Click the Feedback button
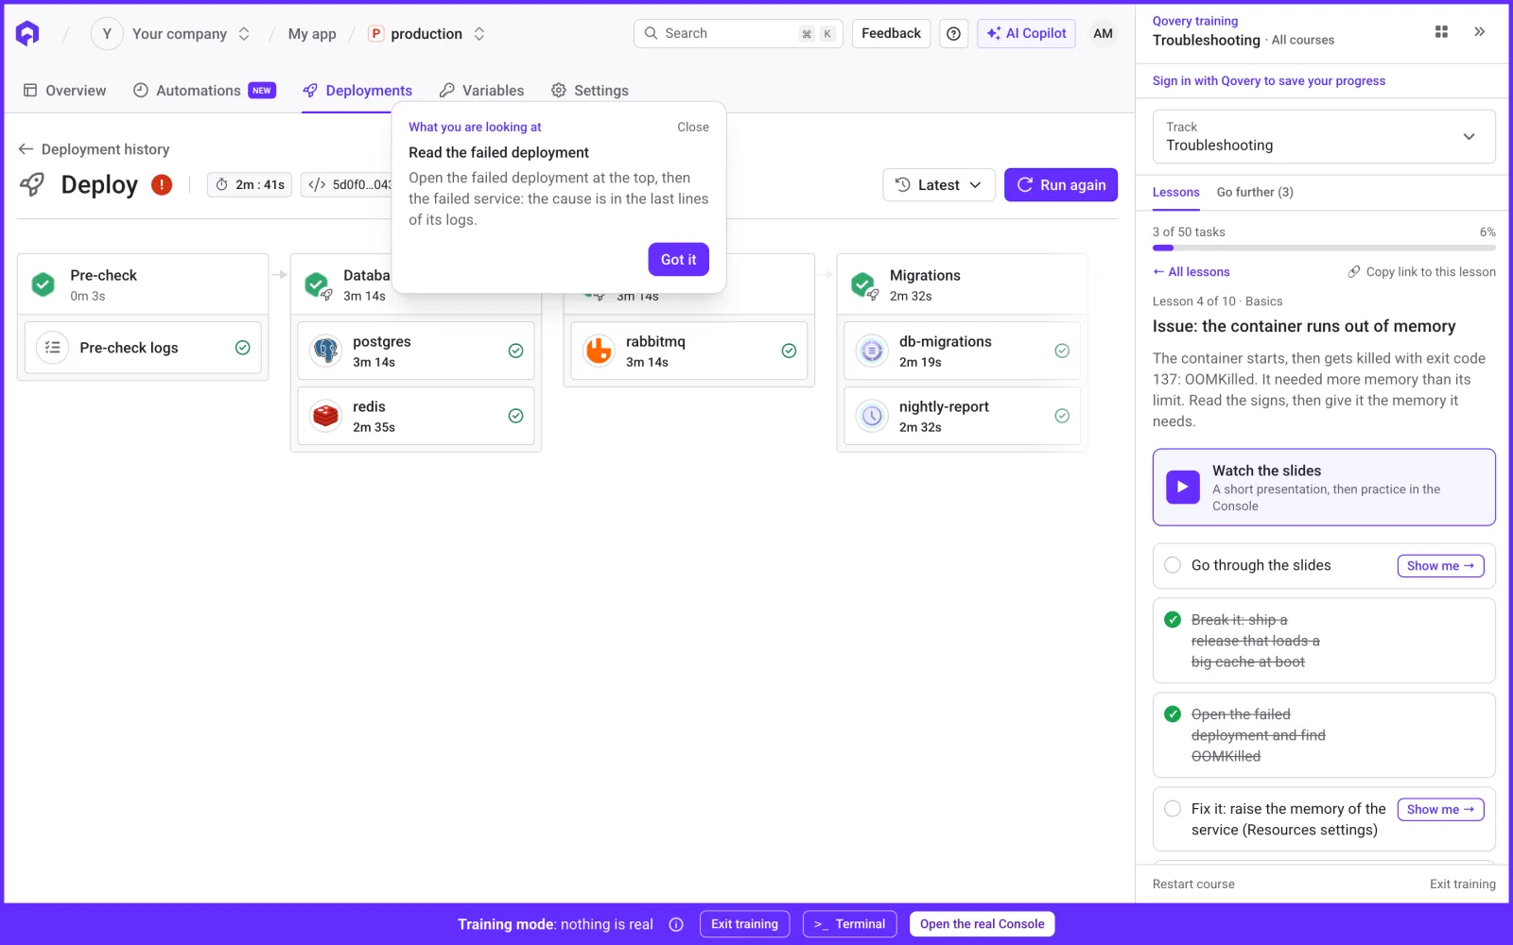 [x=891, y=34]
